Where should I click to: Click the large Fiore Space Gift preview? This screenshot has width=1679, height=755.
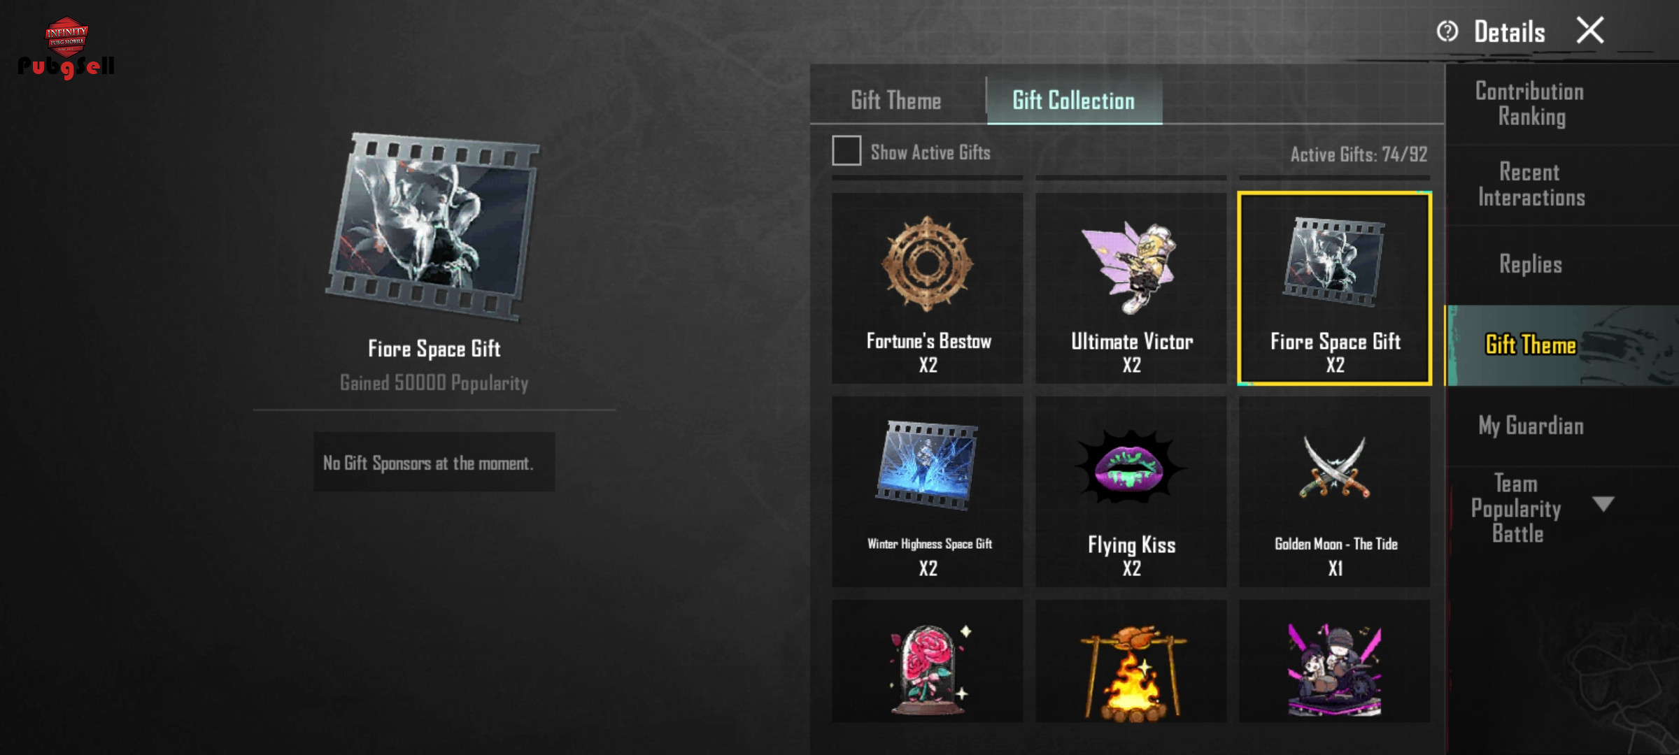(x=433, y=226)
